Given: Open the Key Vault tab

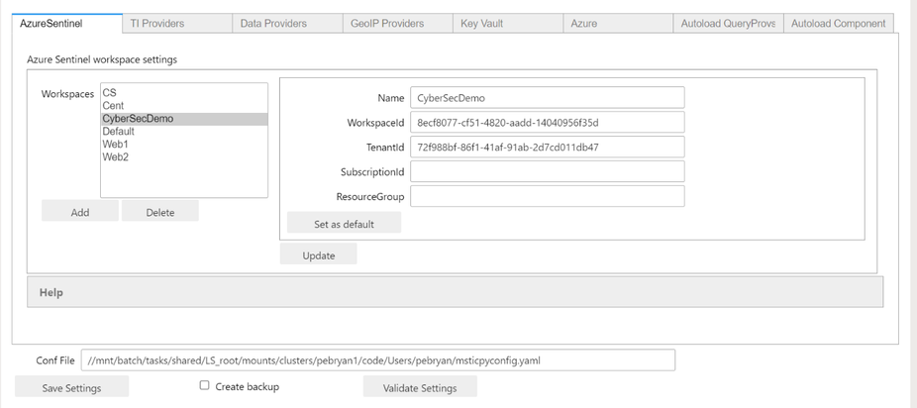Looking at the screenshot, I should (x=507, y=24).
